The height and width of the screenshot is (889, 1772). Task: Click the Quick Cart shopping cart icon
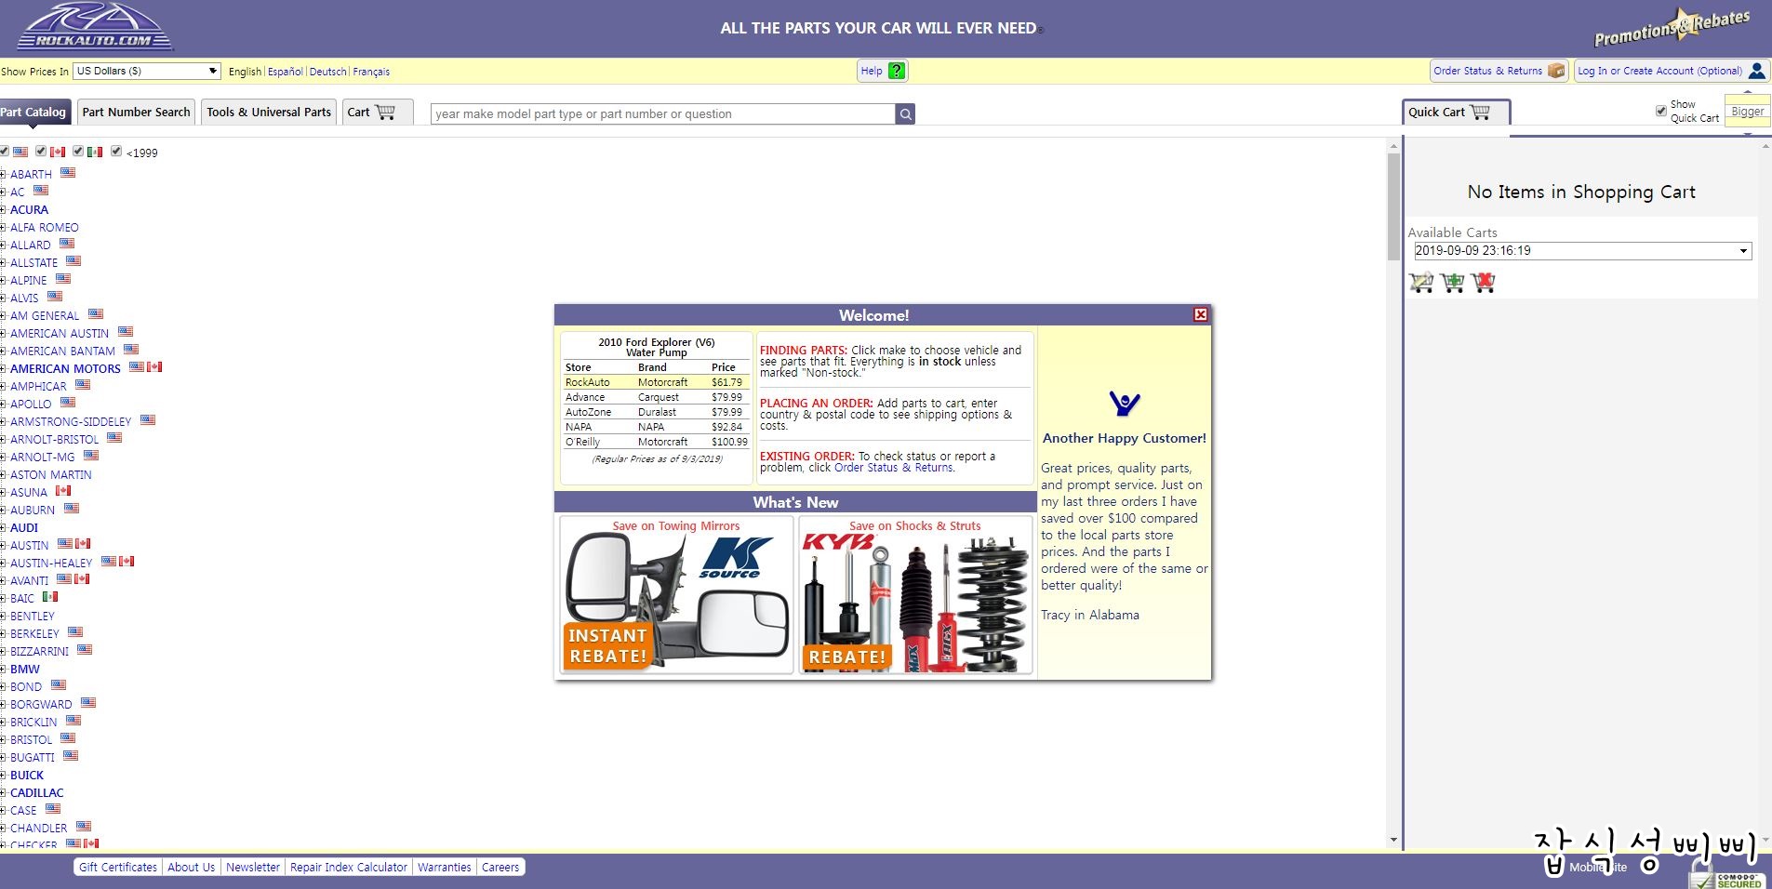[1480, 112]
